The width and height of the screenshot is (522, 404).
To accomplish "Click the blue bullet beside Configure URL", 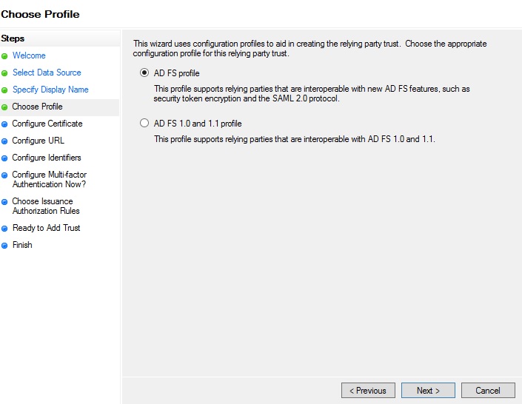I will [4, 141].
